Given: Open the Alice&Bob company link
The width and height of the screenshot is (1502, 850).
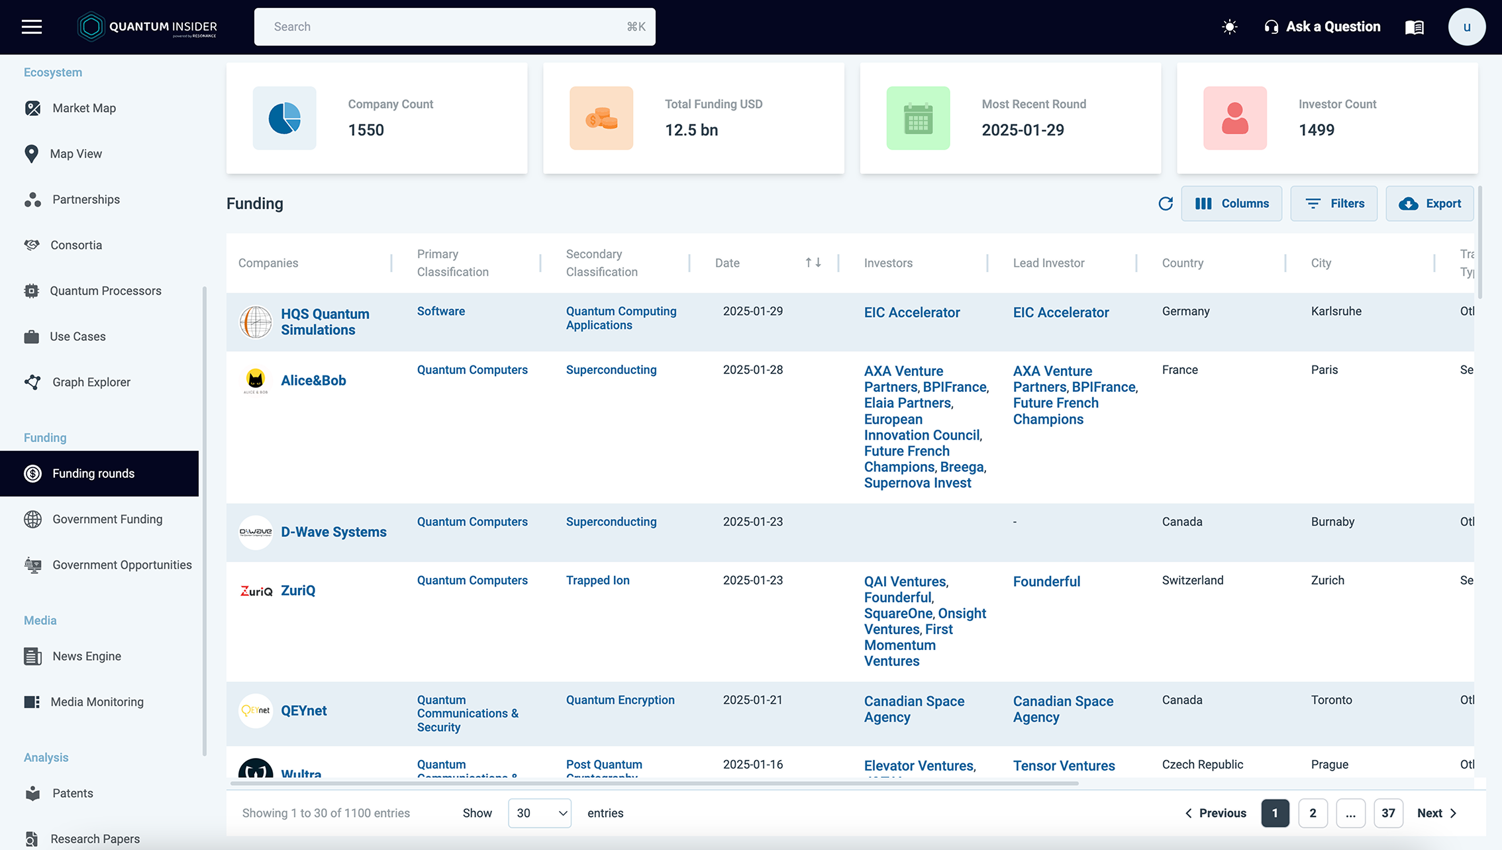Looking at the screenshot, I should (313, 381).
